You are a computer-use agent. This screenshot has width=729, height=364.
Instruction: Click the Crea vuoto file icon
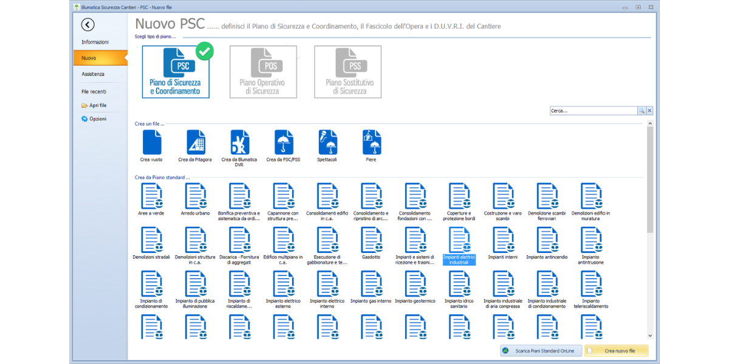tap(152, 143)
